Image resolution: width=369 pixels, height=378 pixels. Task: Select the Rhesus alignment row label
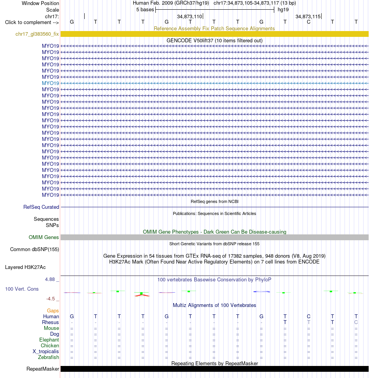[50, 323]
